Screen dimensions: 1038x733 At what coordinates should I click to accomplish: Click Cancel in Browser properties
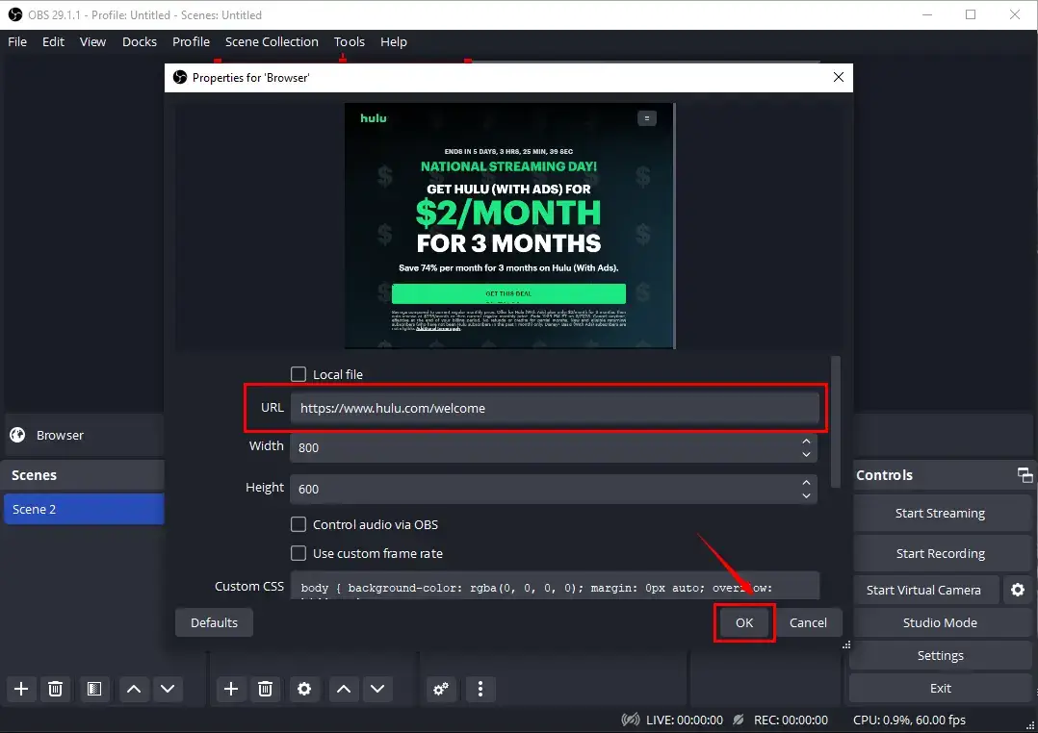[x=808, y=622]
